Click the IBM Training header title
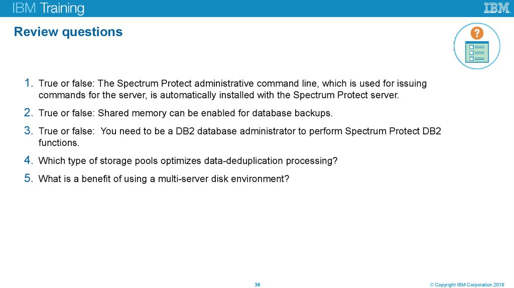514x288 pixels. pyautogui.click(x=48, y=9)
